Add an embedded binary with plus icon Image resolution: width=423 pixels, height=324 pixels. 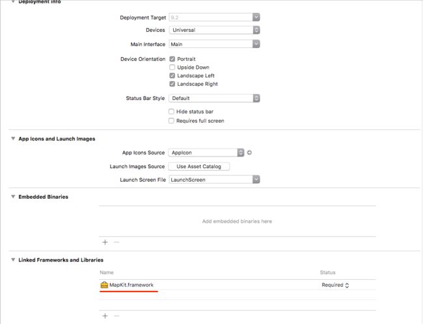[105, 242]
